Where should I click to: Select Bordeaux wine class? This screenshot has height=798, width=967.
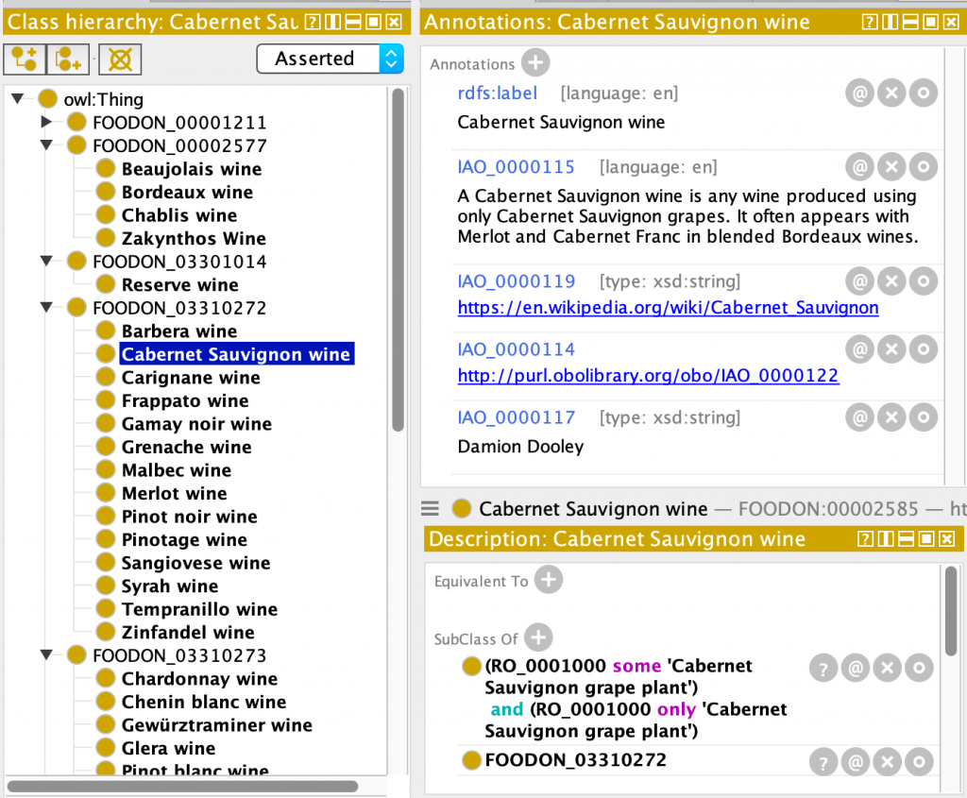tap(187, 193)
